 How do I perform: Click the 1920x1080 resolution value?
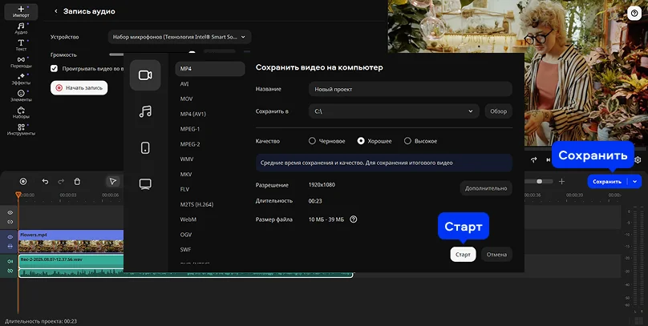tap(322, 184)
